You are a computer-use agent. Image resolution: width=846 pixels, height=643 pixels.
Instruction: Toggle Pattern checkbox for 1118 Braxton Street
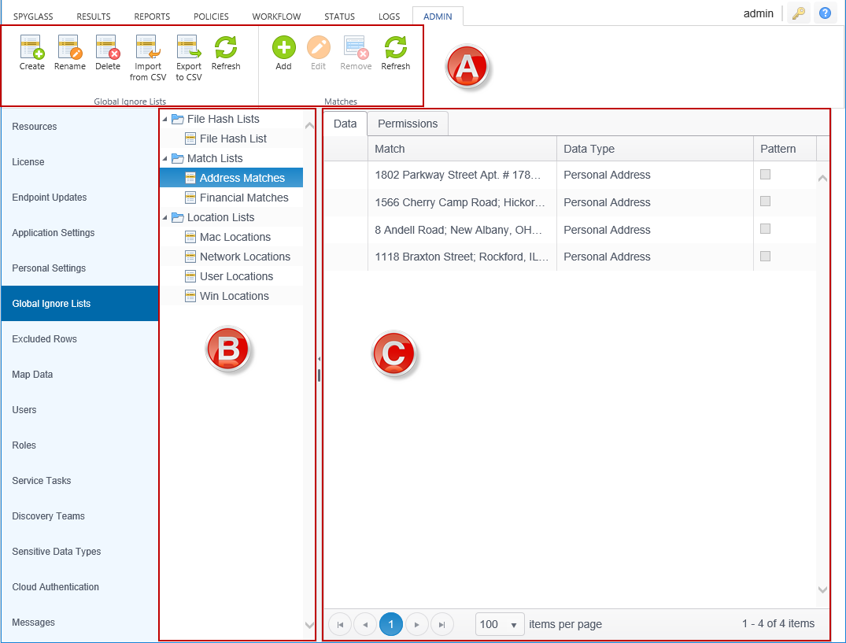point(765,257)
